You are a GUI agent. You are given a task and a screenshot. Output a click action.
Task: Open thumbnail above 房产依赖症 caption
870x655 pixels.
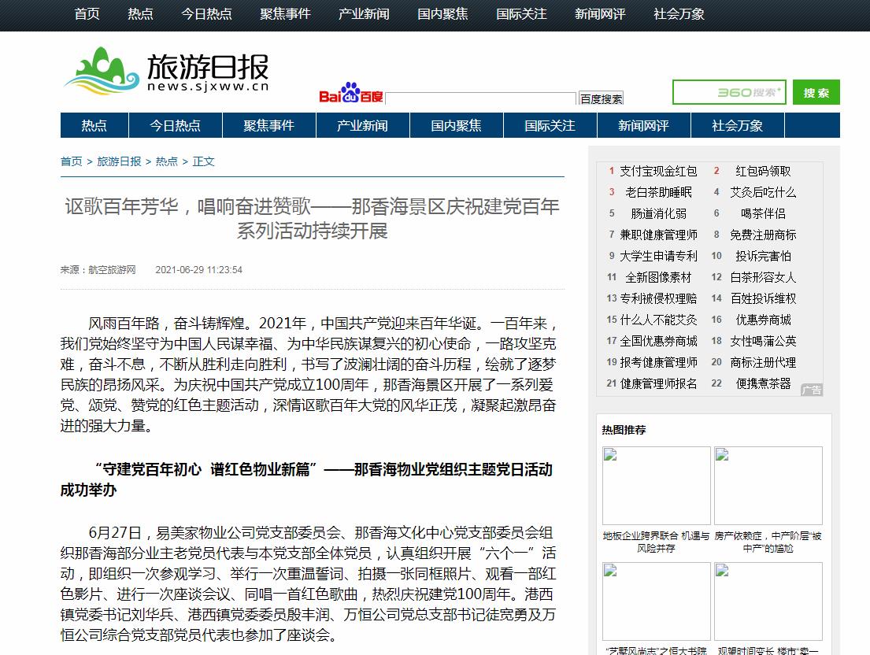click(x=768, y=485)
